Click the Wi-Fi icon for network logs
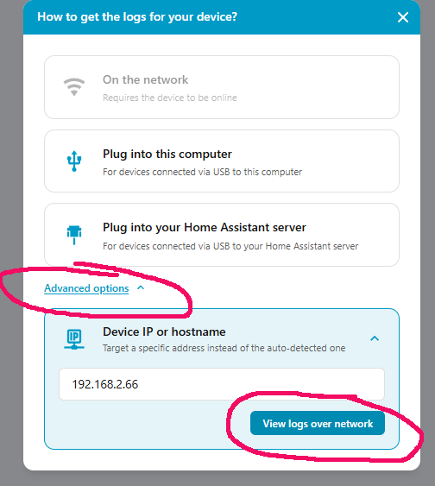The height and width of the screenshot is (486, 435). tap(74, 87)
